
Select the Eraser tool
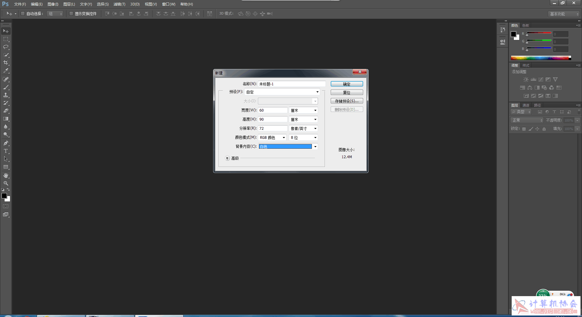6,111
